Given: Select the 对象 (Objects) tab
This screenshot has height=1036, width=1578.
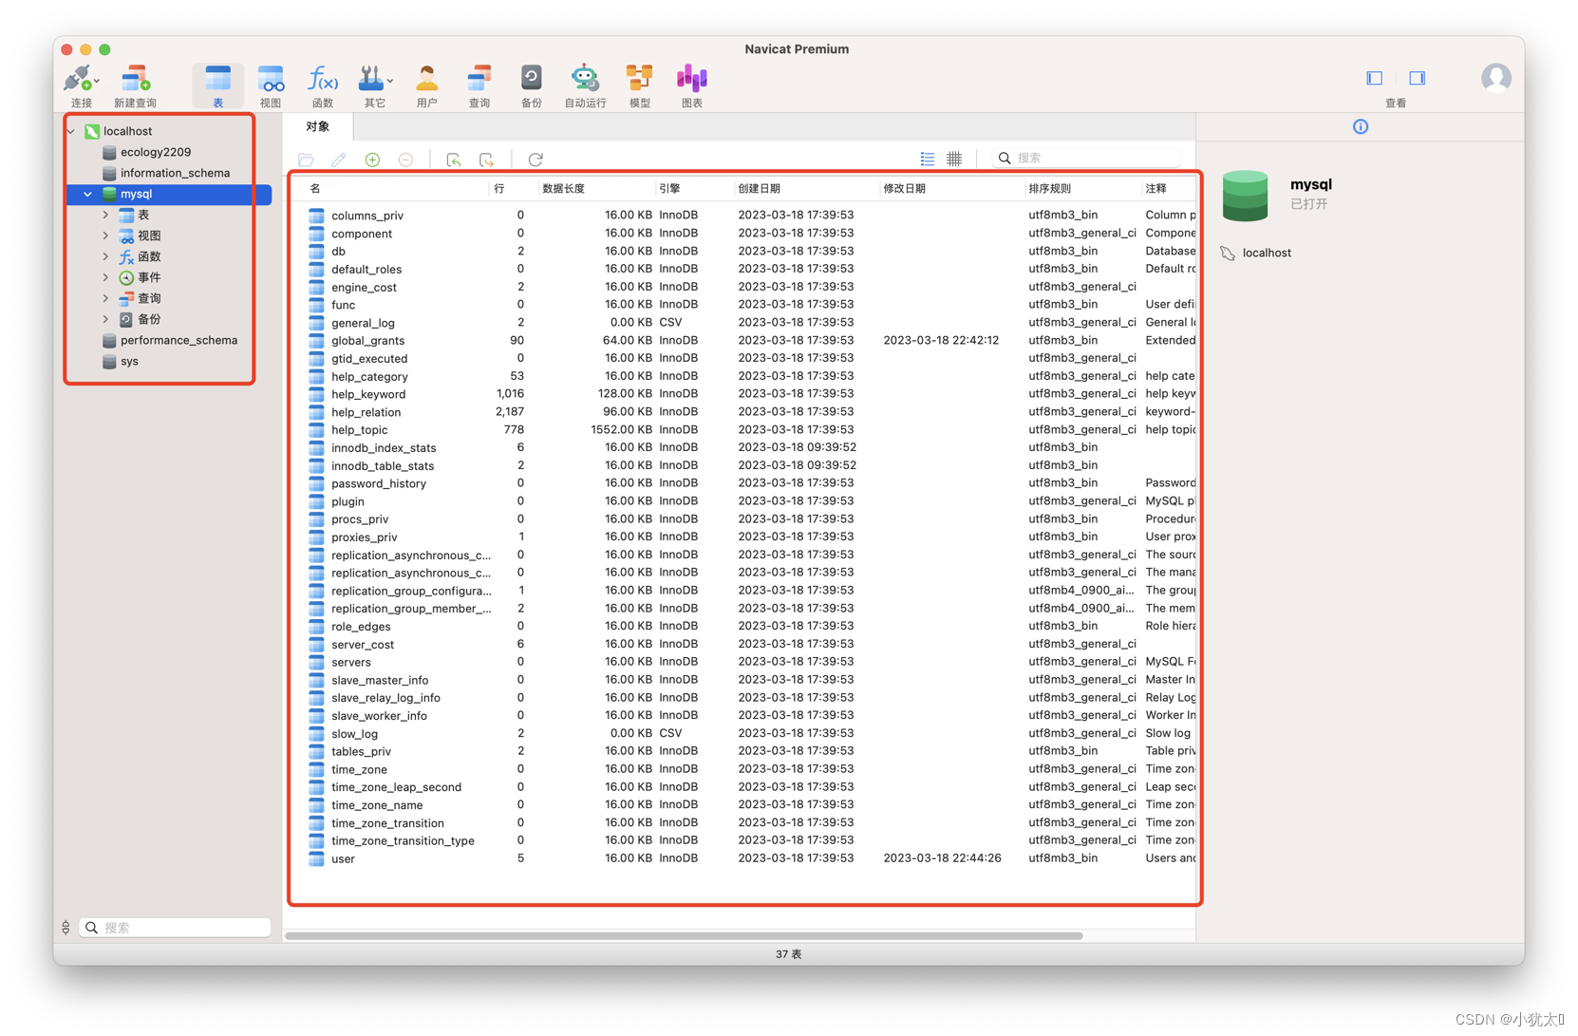Looking at the screenshot, I should coord(318,126).
